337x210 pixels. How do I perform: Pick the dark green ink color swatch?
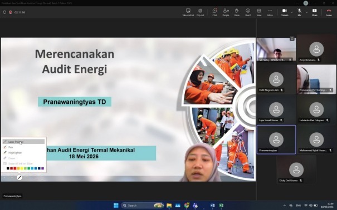click(28, 168)
